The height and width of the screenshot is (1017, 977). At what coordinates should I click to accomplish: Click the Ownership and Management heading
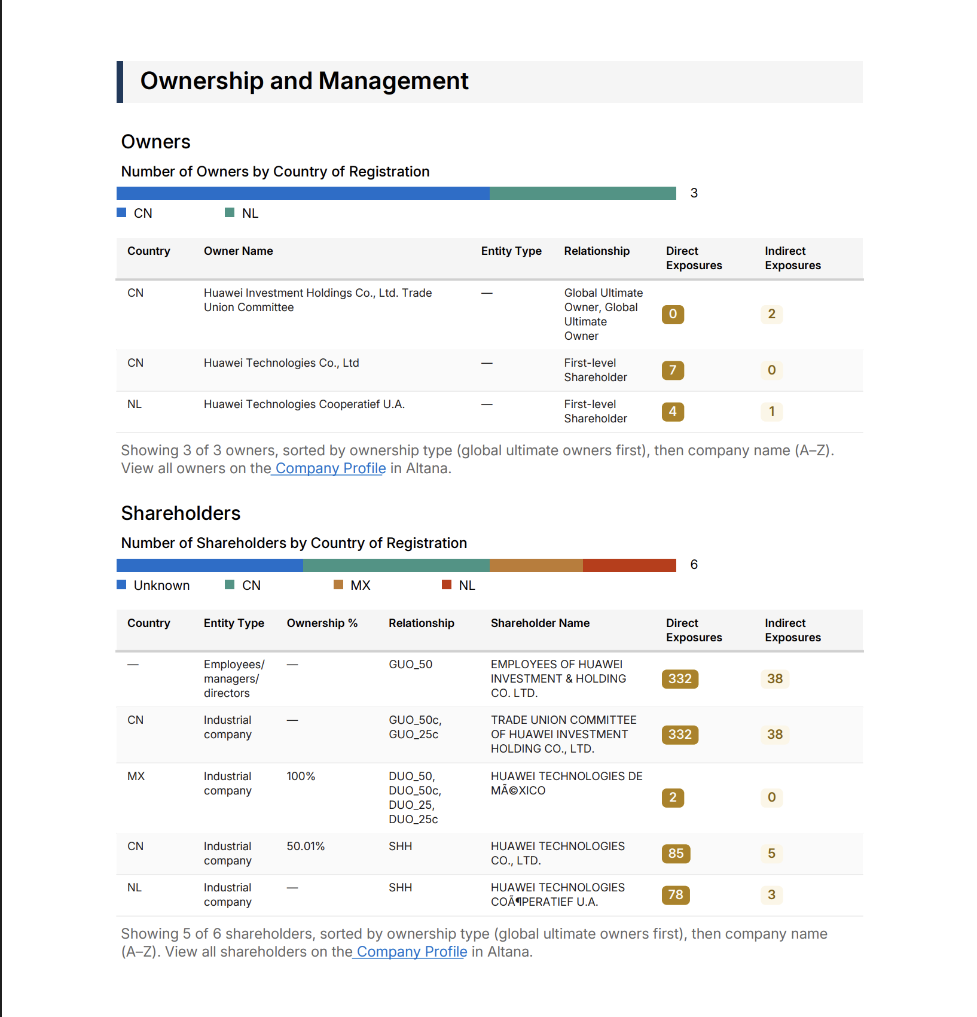click(x=304, y=81)
